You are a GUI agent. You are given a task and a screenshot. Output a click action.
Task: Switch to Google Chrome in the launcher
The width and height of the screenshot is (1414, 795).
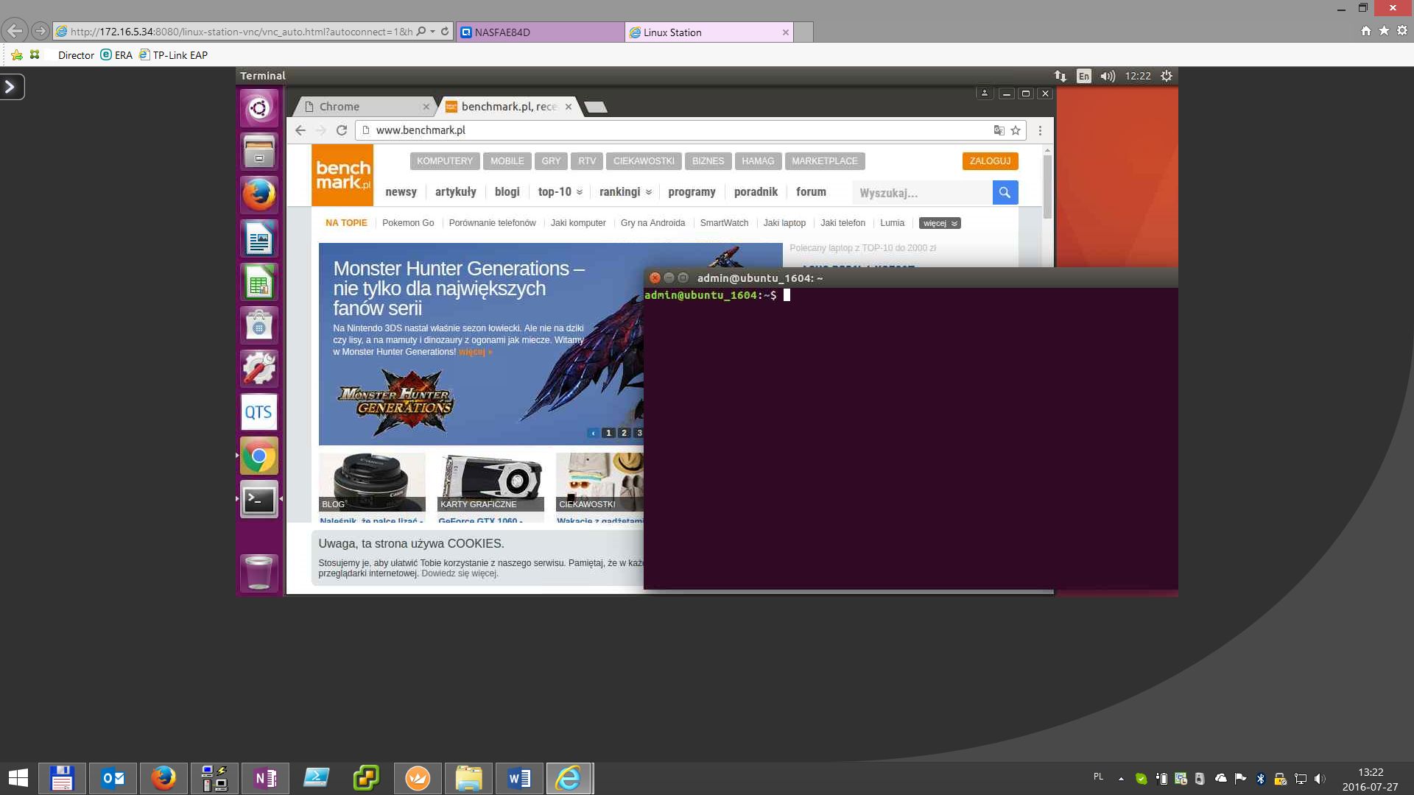258,456
